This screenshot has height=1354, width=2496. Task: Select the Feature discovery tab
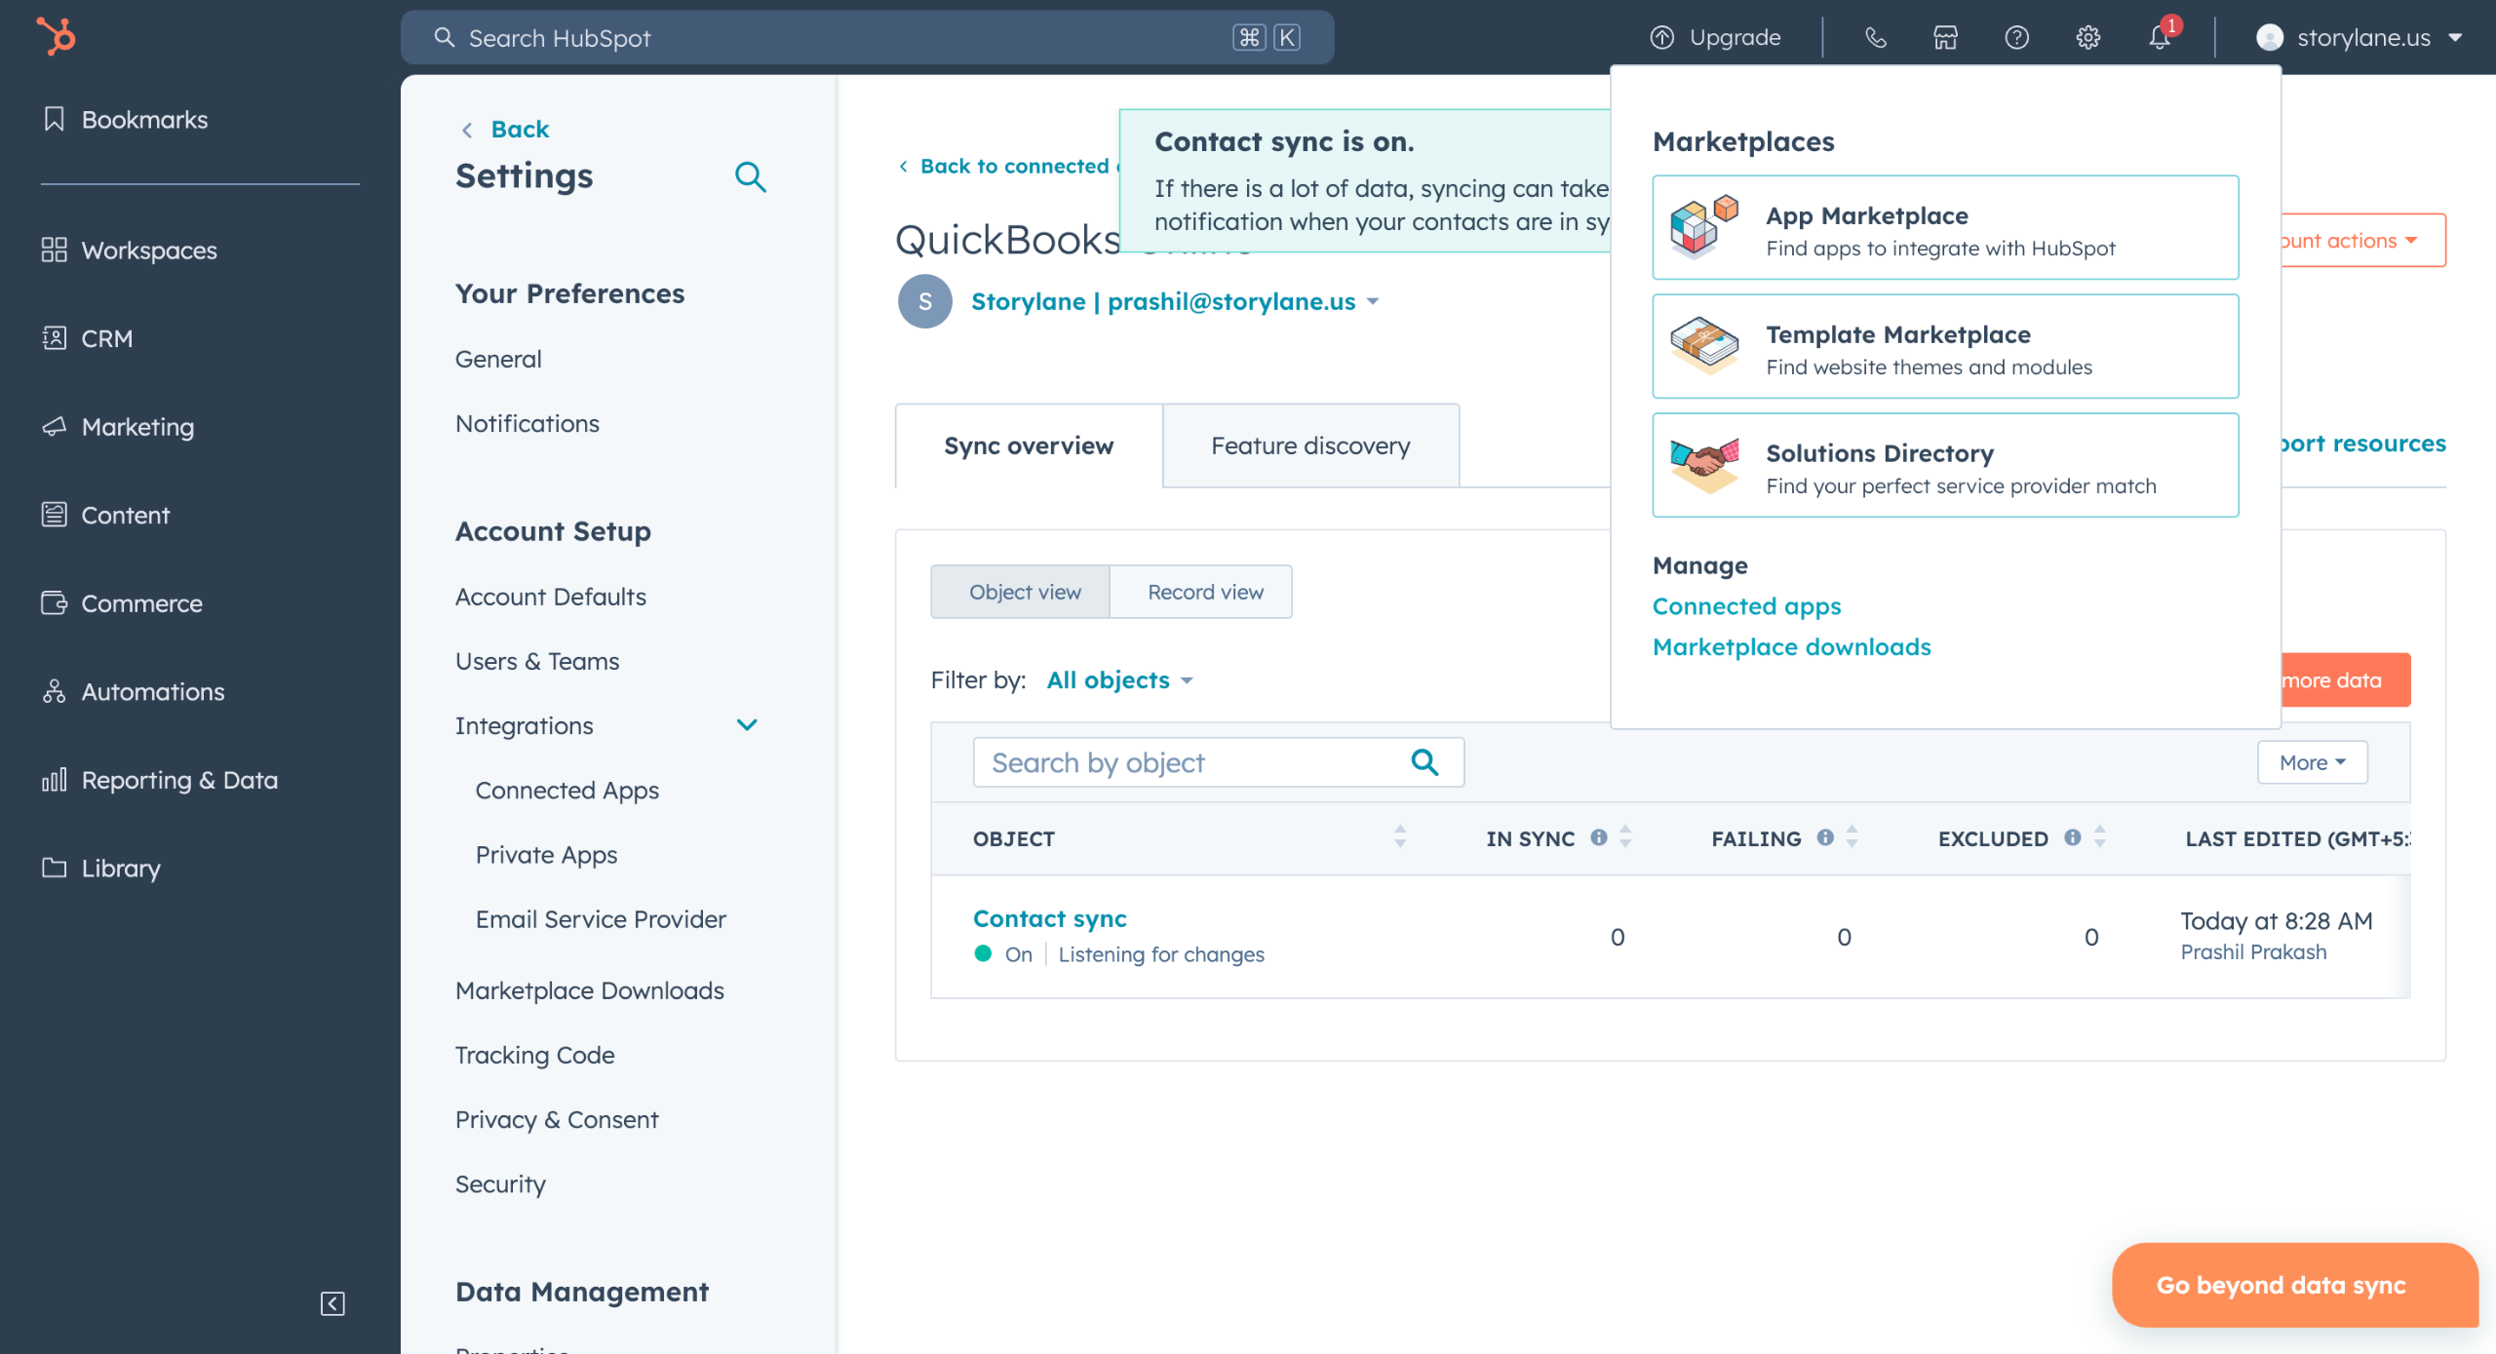[1310, 445]
